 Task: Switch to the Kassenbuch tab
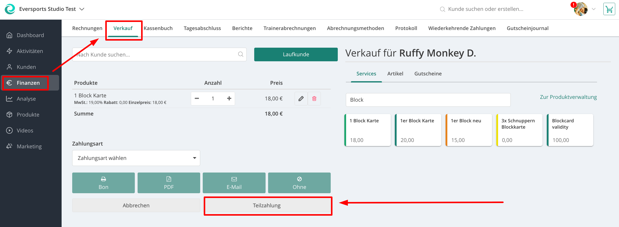tap(158, 28)
